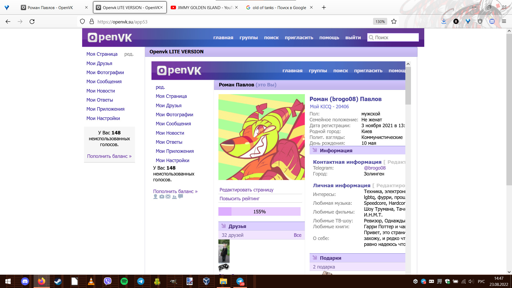The image size is (512, 288).
Task: Click the speech bubble icon
Action: pyautogui.click(x=181, y=197)
